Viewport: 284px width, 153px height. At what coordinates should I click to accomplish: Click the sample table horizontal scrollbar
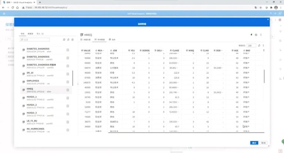coord(186,133)
